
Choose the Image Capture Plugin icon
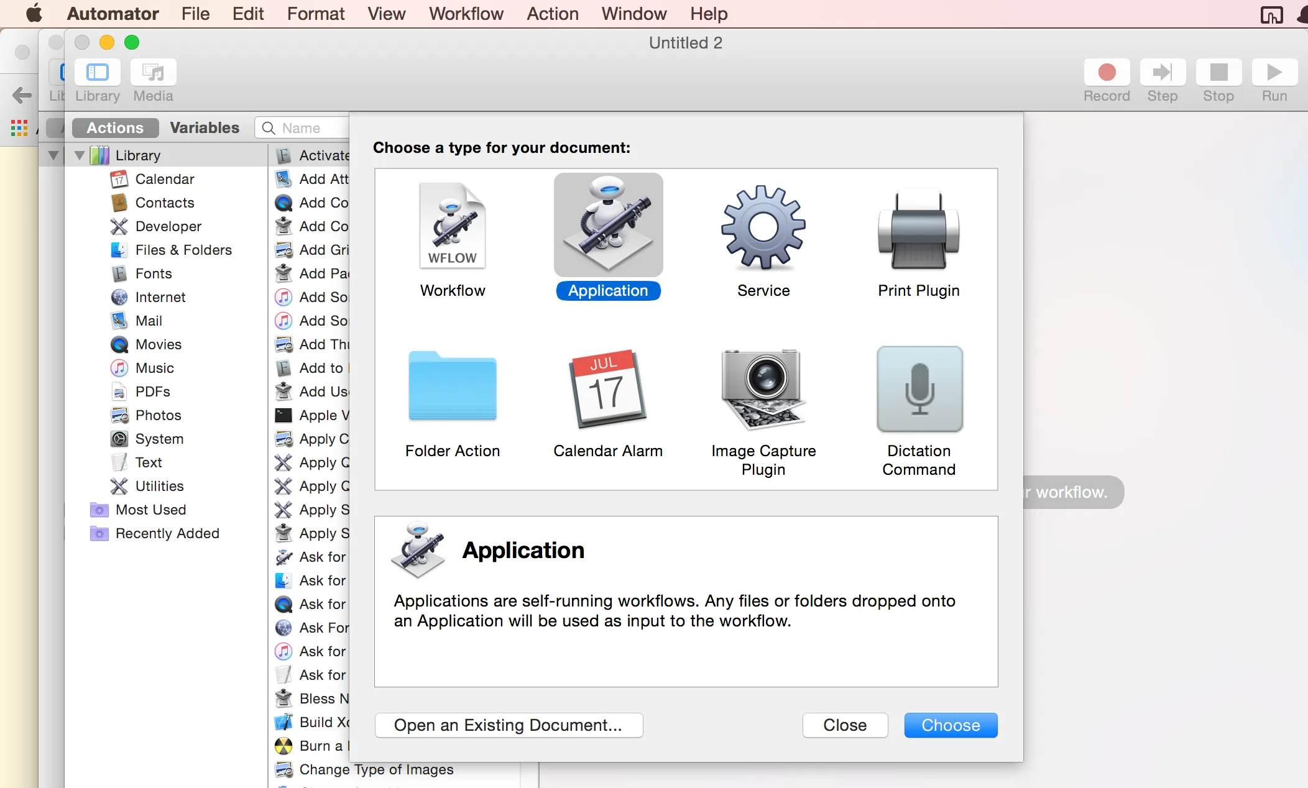coord(763,389)
